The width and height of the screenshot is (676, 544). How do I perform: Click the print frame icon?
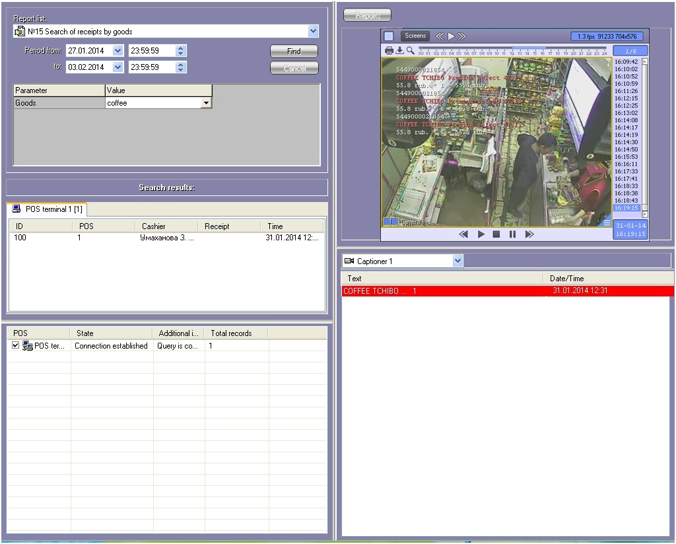[389, 51]
